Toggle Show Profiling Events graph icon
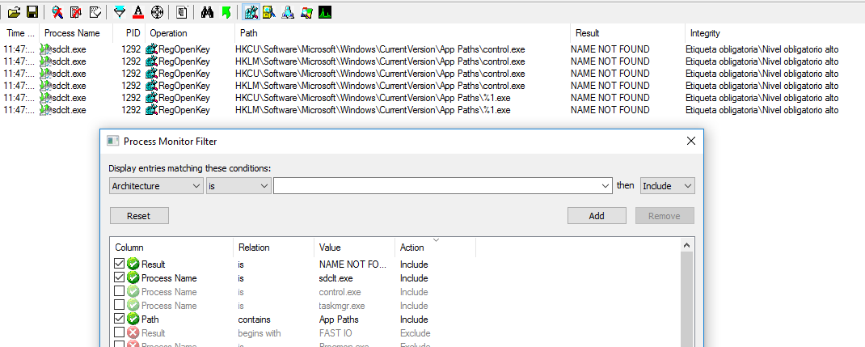This screenshot has width=865, height=347. [326, 11]
